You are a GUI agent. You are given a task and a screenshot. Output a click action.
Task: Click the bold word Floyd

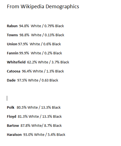(x=12, y=117)
